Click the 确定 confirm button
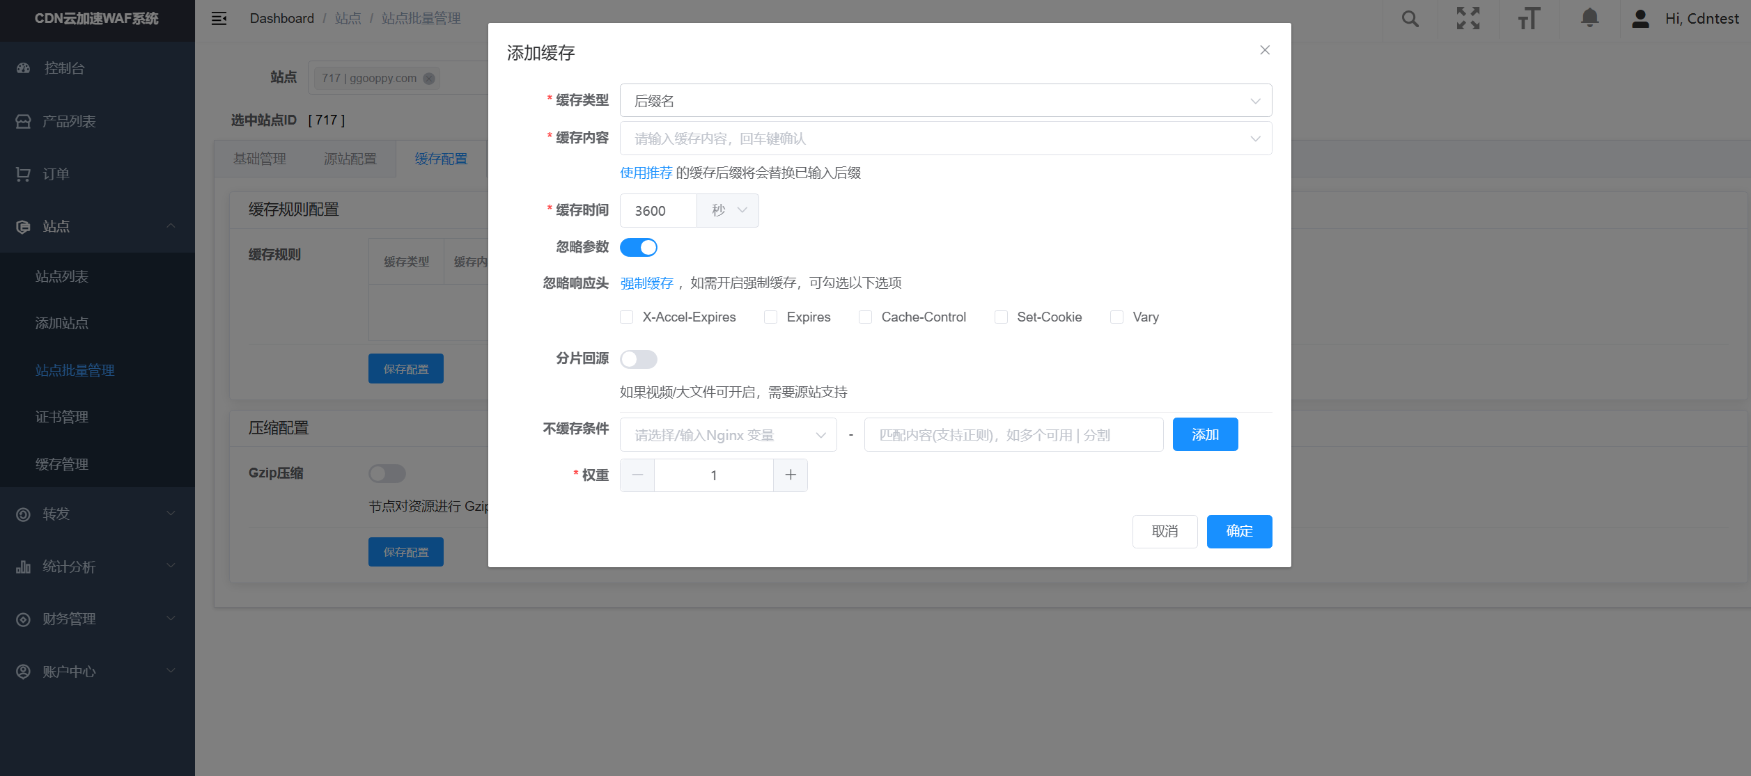Image resolution: width=1751 pixels, height=776 pixels. point(1239,532)
